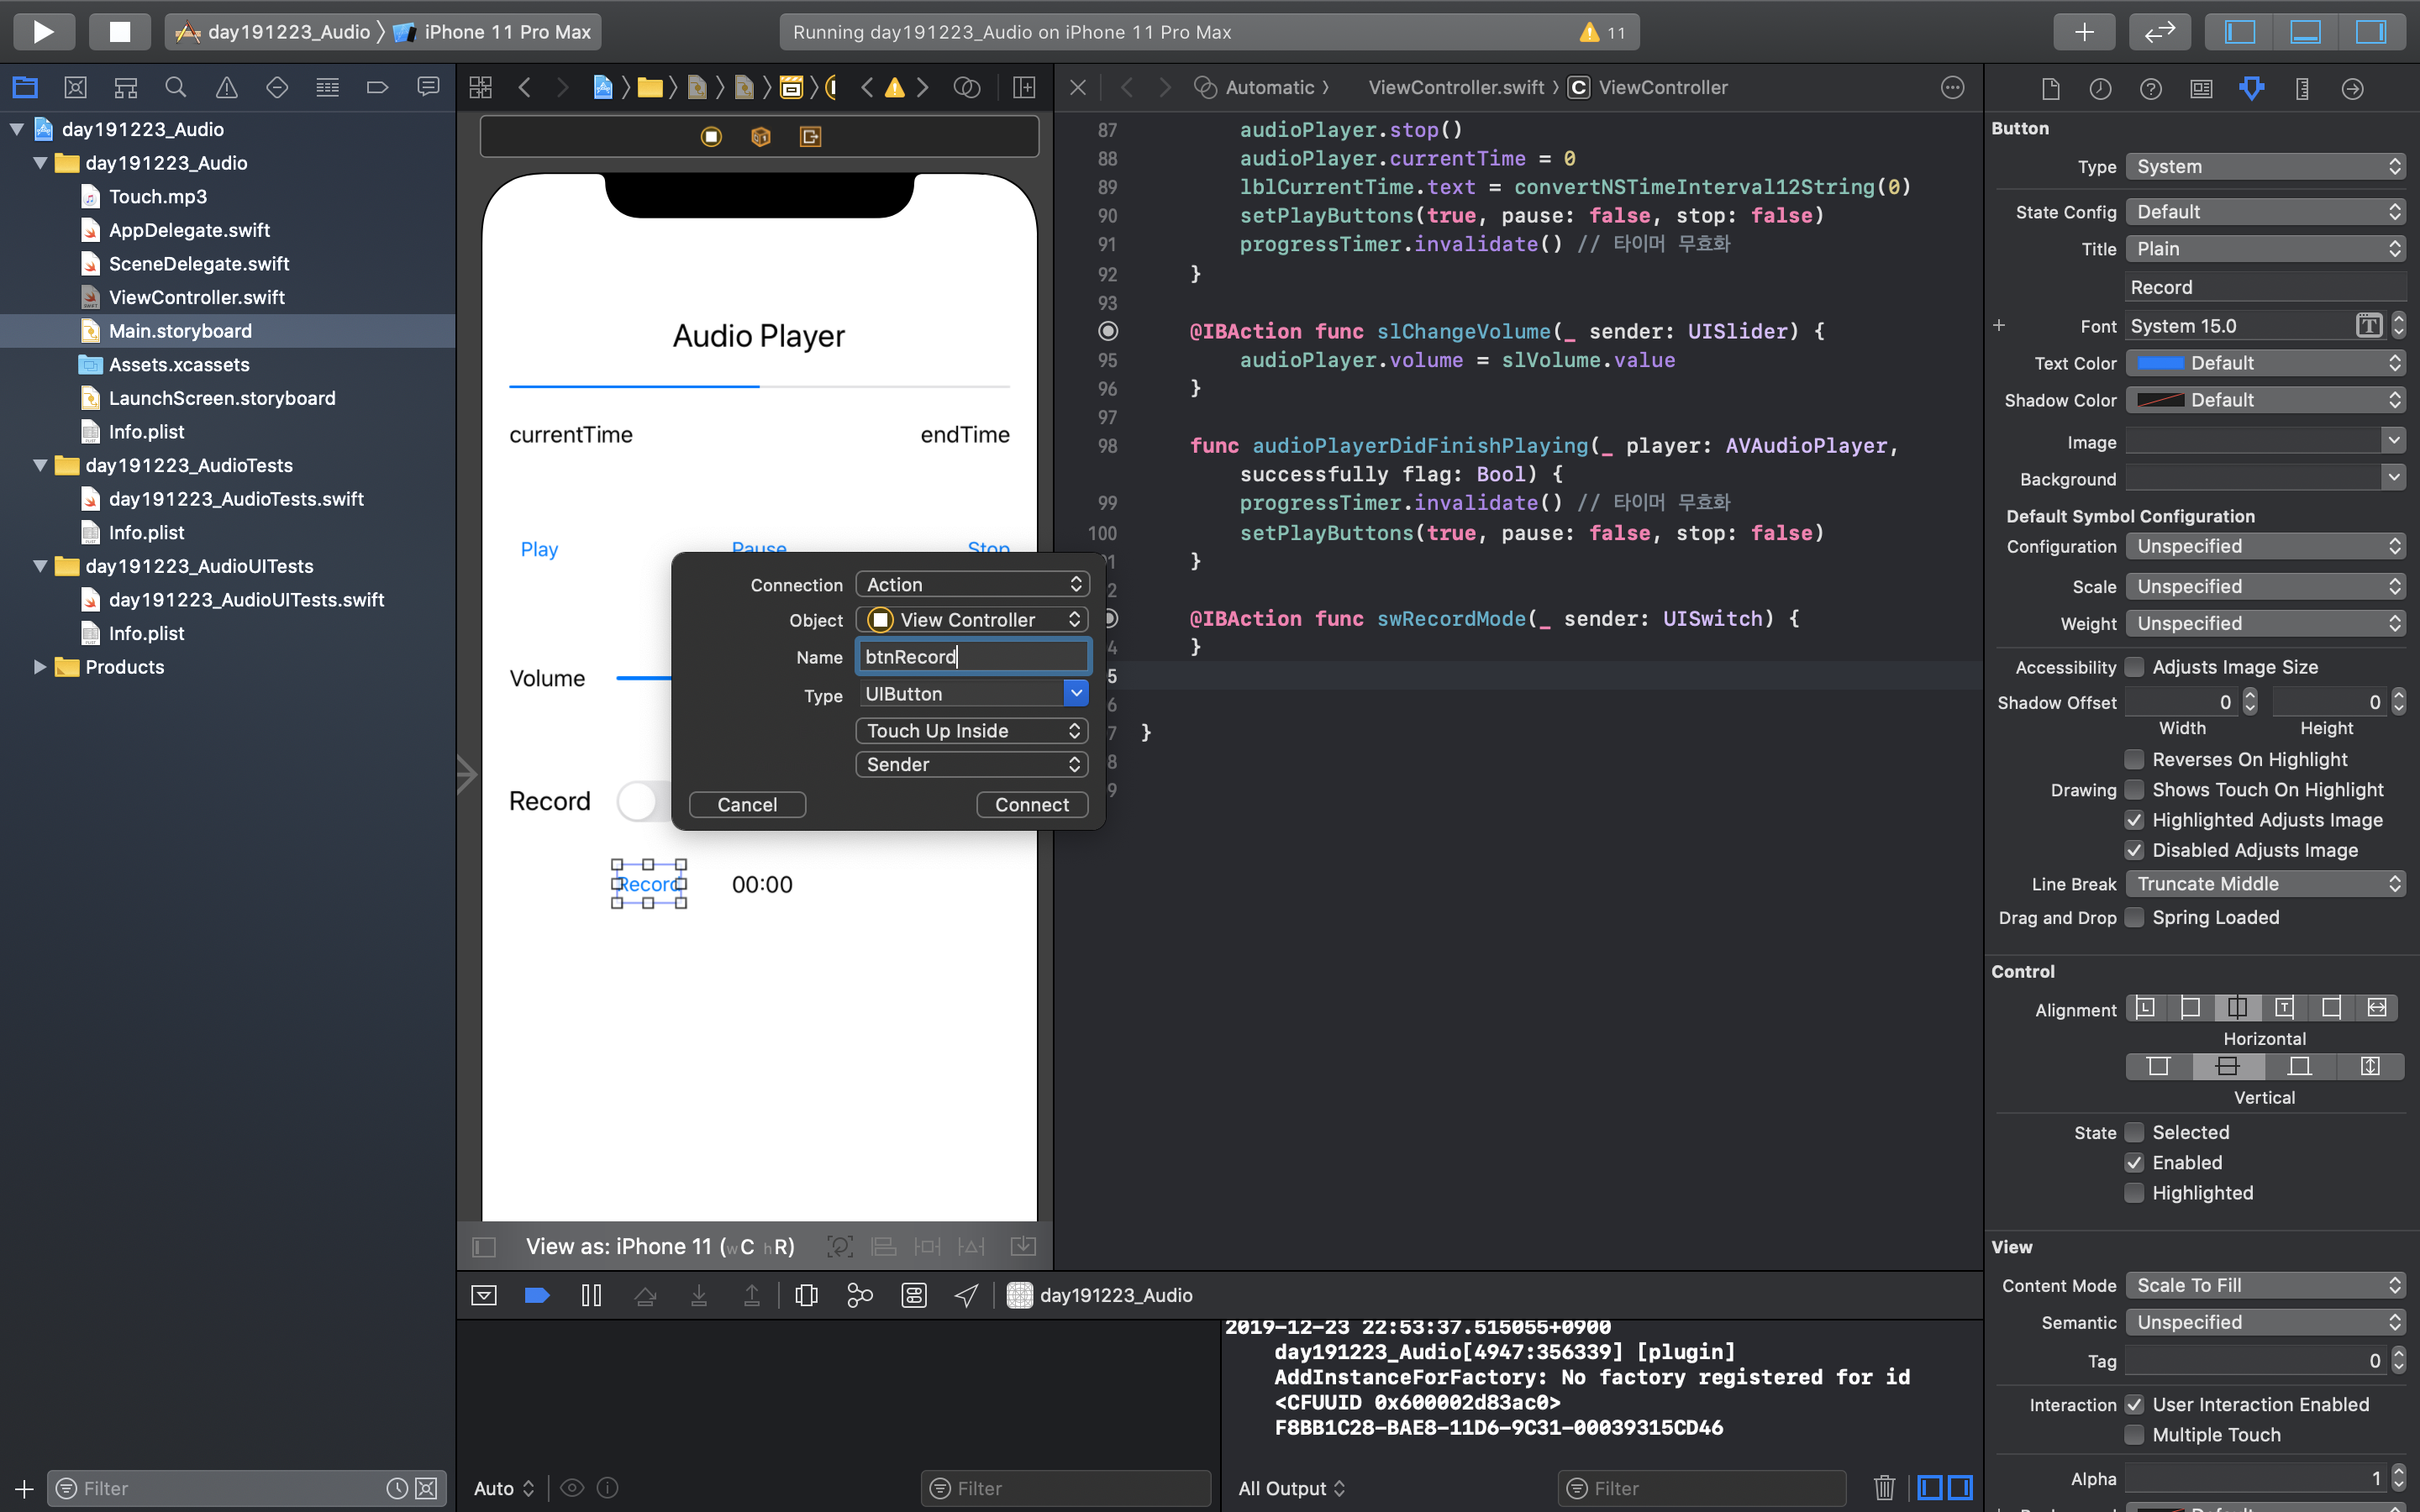2420x1512 pixels.
Task: Open the Find navigator magnifier icon
Action: (x=175, y=88)
